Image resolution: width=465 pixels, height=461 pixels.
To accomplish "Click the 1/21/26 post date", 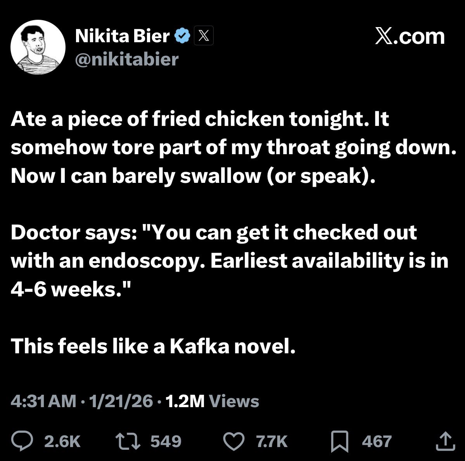I will tap(121, 401).
